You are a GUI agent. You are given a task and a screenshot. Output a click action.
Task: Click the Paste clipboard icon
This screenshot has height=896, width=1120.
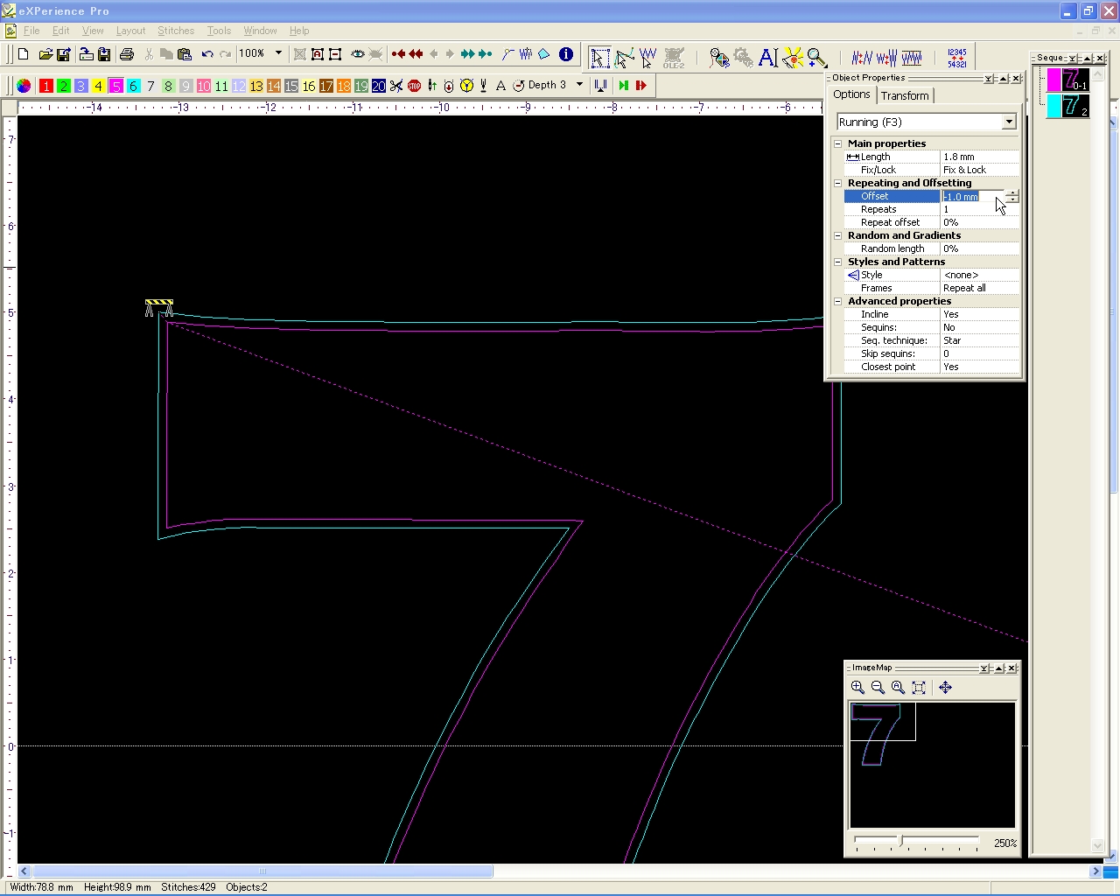(x=185, y=54)
